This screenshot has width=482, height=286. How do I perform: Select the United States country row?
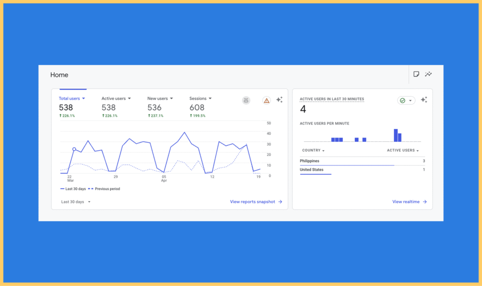click(362, 170)
